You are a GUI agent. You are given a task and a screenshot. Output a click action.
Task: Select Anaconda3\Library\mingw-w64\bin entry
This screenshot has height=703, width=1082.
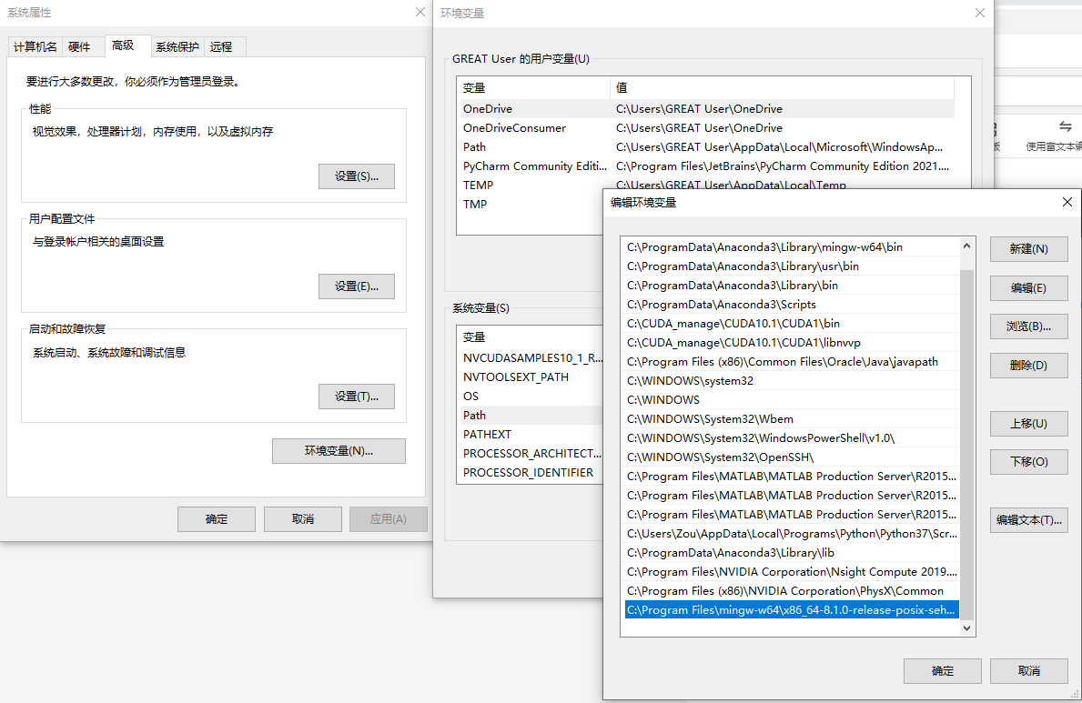click(x=792, y=247)
